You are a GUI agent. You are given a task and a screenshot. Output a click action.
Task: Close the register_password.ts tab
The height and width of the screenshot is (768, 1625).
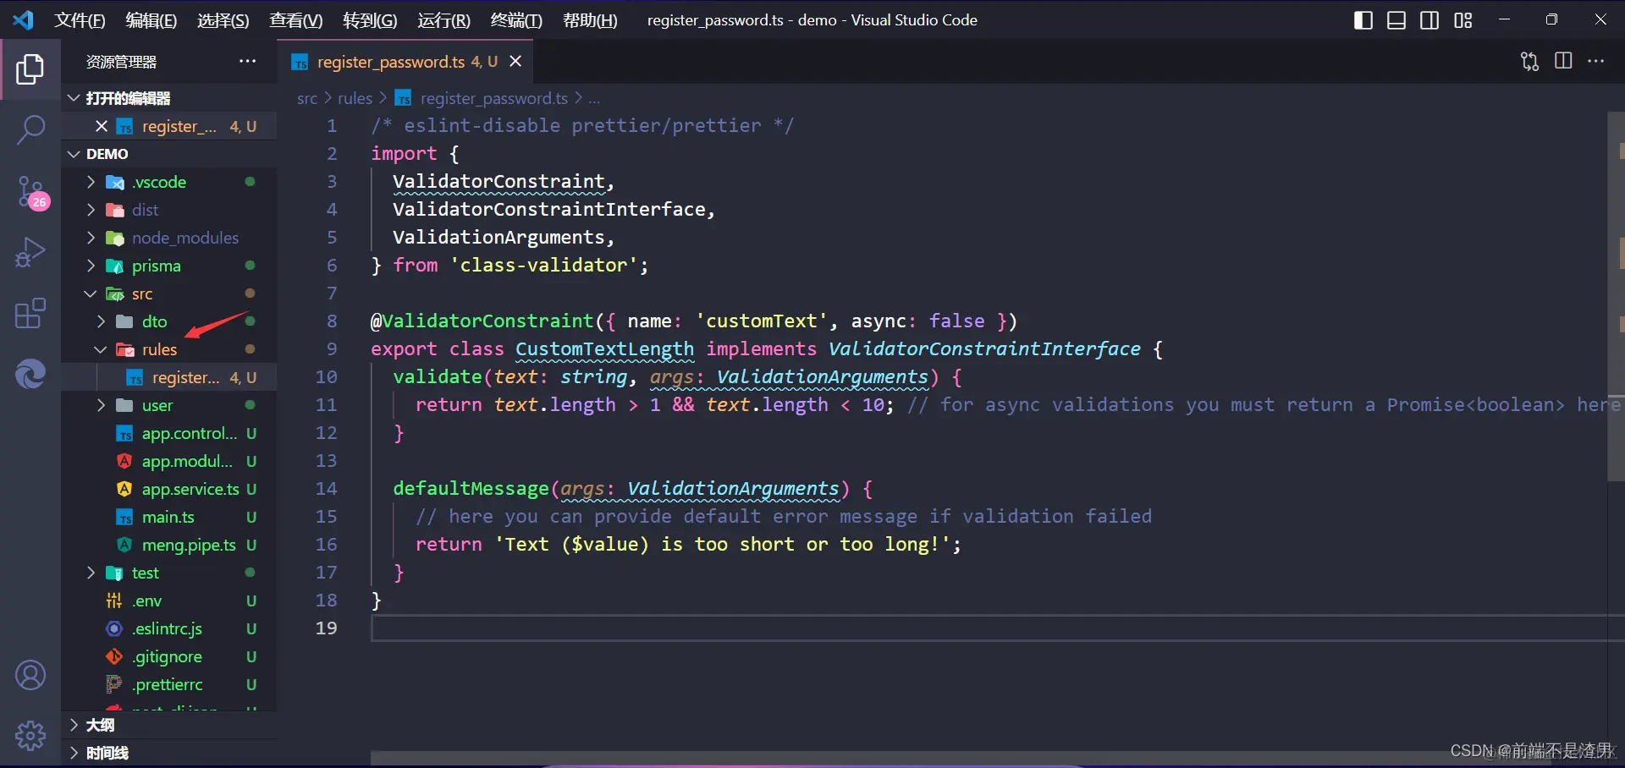[x=515, y=61]
